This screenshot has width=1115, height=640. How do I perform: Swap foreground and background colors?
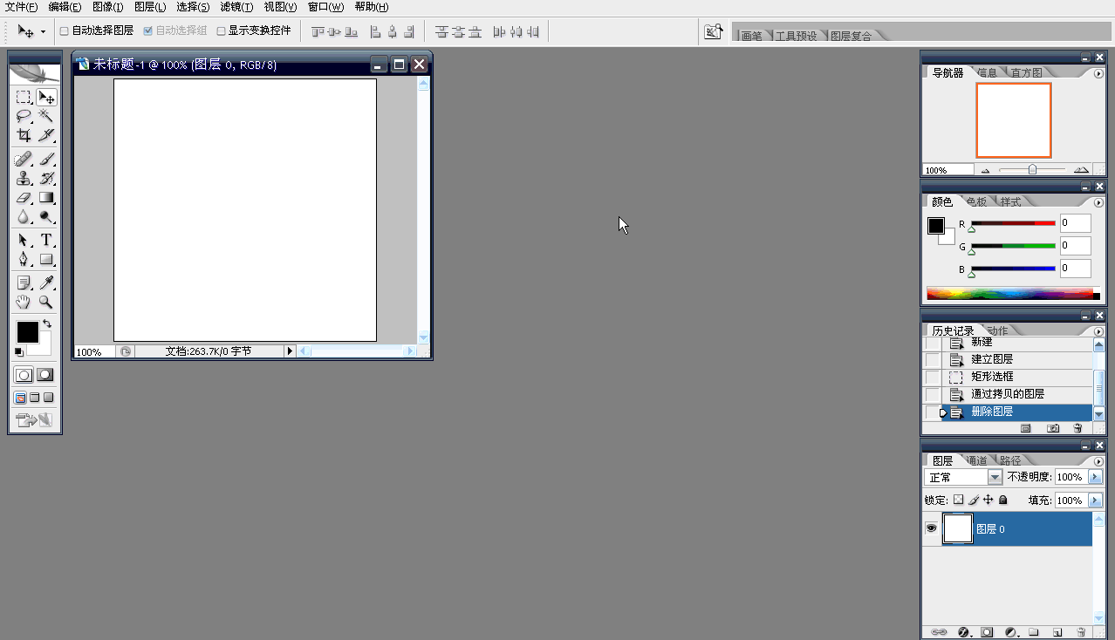click(47, 323)
